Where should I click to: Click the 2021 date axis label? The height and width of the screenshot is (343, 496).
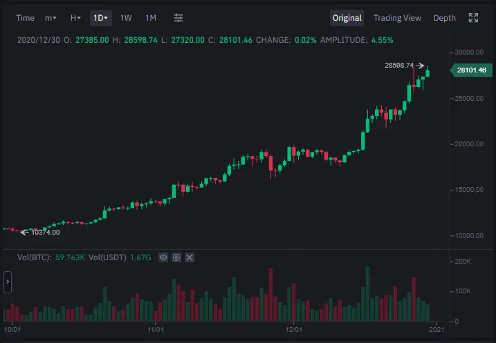tap(437, 330)
